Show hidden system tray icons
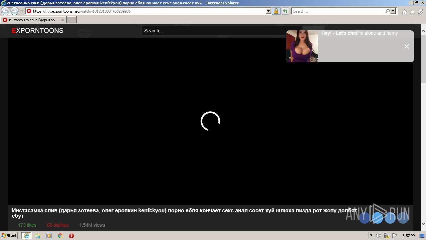The width and height of the screenshot is (426, 240). [x=371, y=236]
